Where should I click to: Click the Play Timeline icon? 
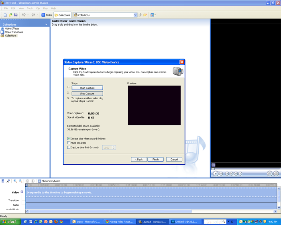[x=33, y=181]
